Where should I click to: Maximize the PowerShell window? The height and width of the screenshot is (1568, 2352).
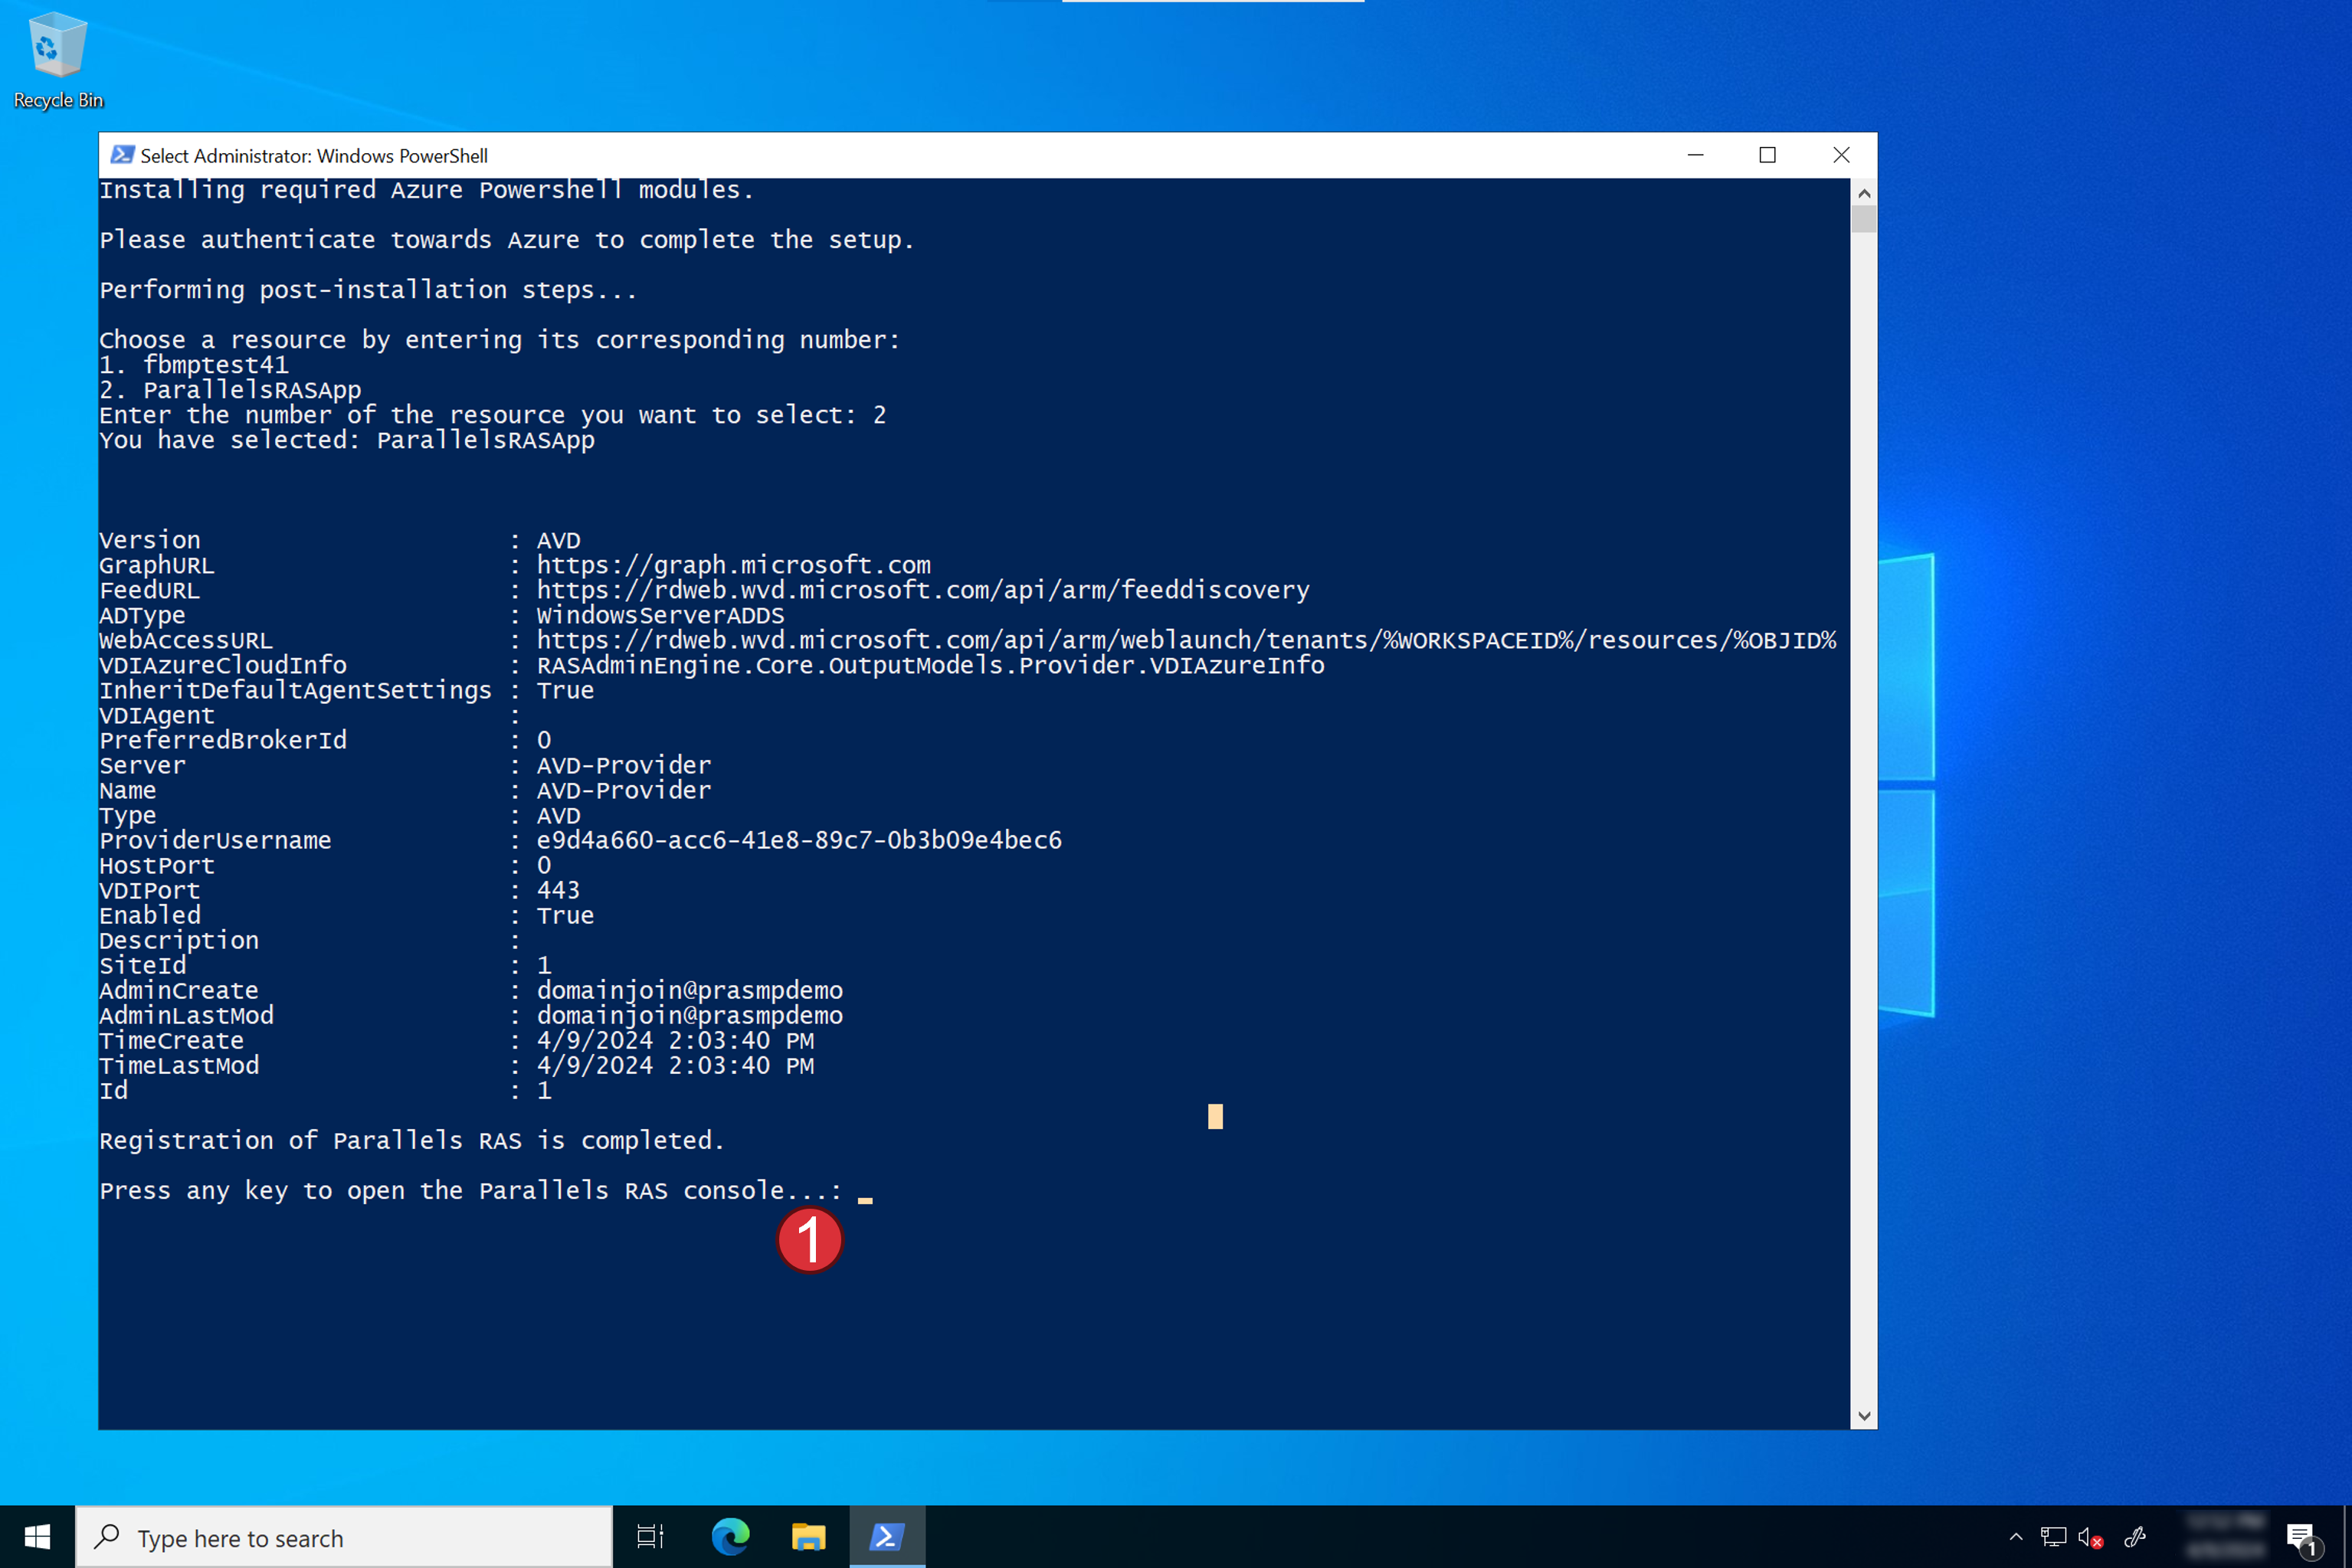[x=1767, y=155]
